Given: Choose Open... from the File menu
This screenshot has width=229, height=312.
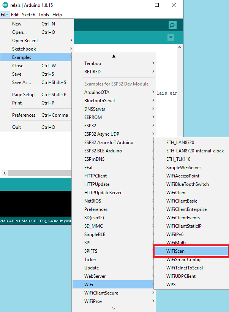Looking at the screenshot, I should 37,32.
